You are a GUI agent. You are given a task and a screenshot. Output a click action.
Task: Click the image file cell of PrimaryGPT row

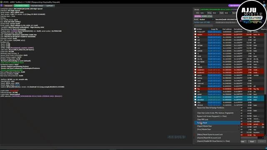[x=214, y=32]
